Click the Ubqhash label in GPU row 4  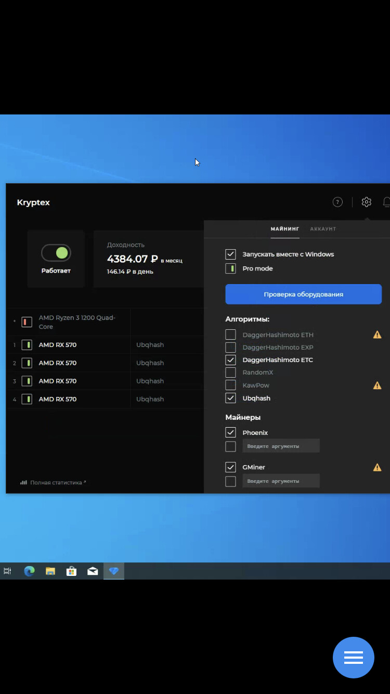pyautogui.click(x=150, y=400)
